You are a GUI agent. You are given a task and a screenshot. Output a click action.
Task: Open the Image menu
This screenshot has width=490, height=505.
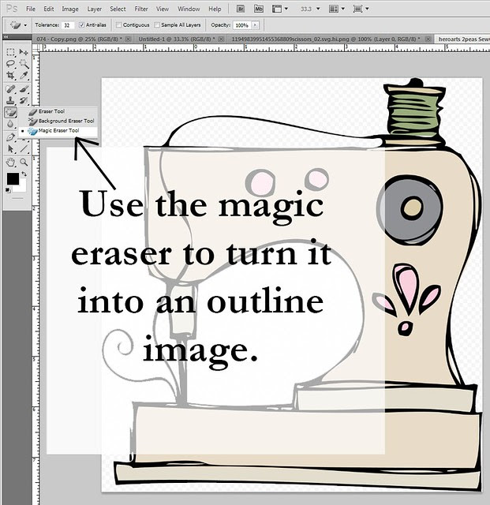click(70, 9)
